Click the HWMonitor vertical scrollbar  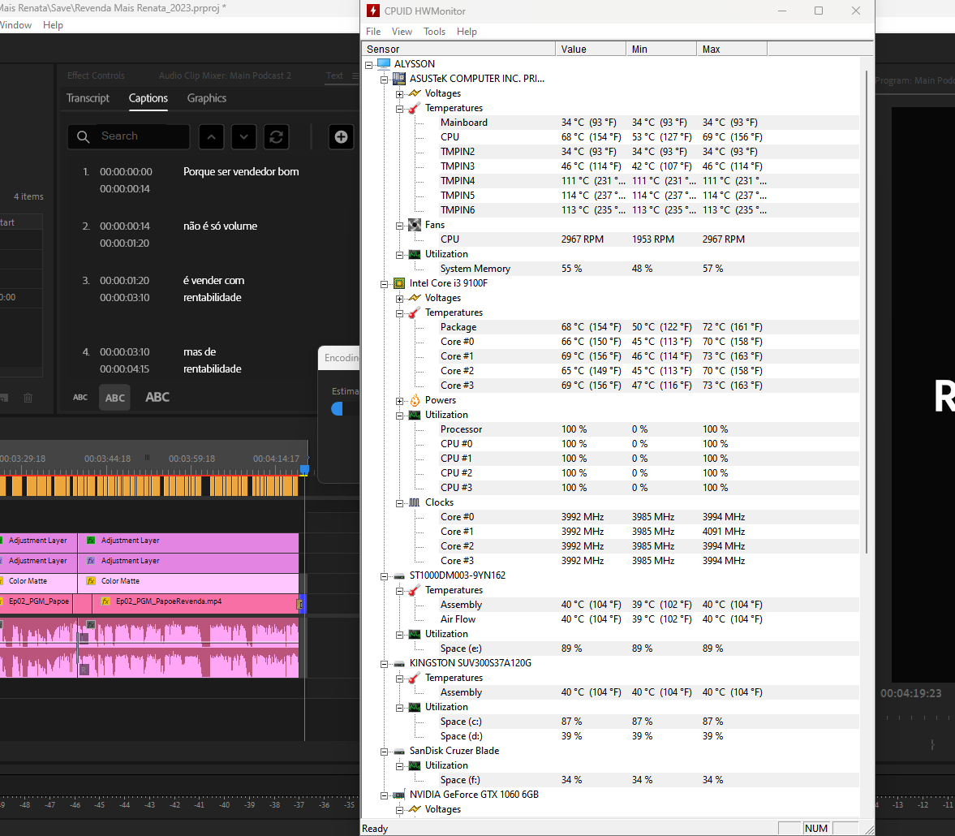pyautogui.click(x=866, y=312)
